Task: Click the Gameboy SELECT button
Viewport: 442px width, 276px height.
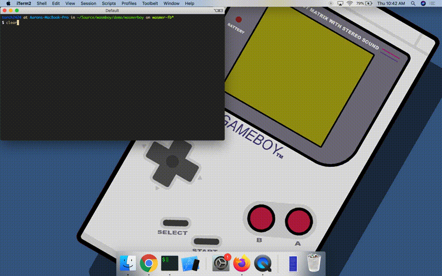Action: pos(175,223)
